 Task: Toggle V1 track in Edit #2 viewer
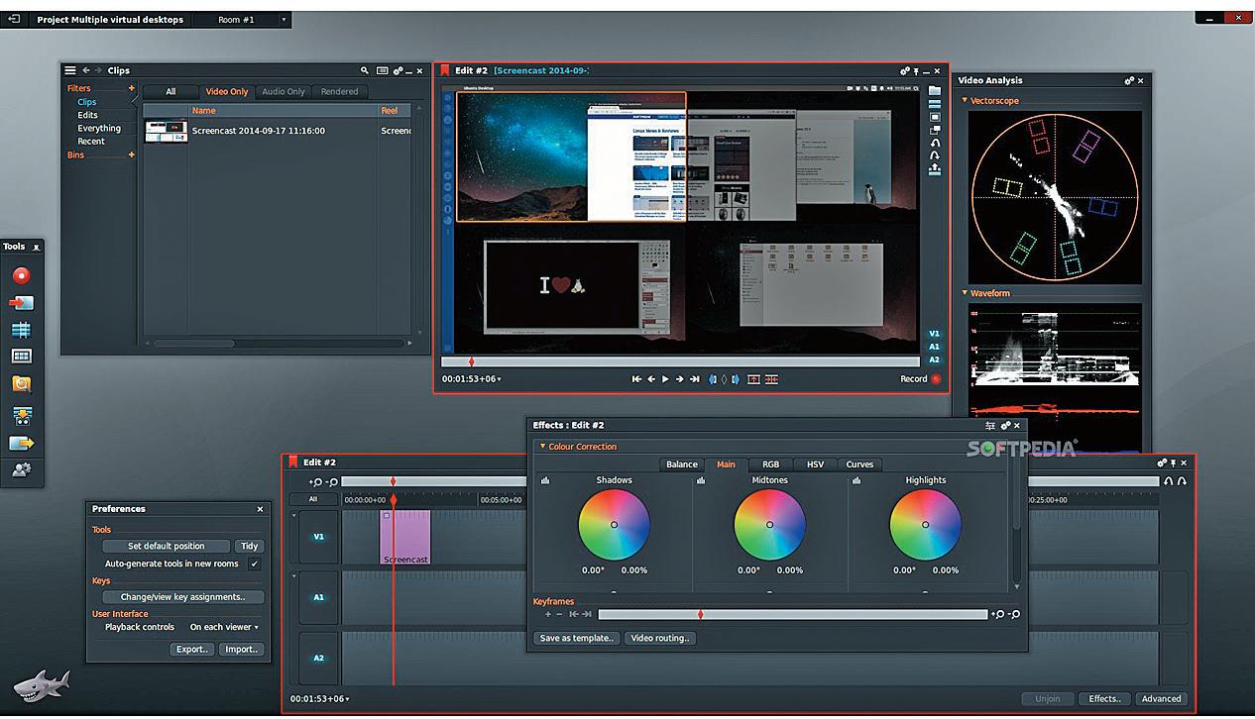934,334
